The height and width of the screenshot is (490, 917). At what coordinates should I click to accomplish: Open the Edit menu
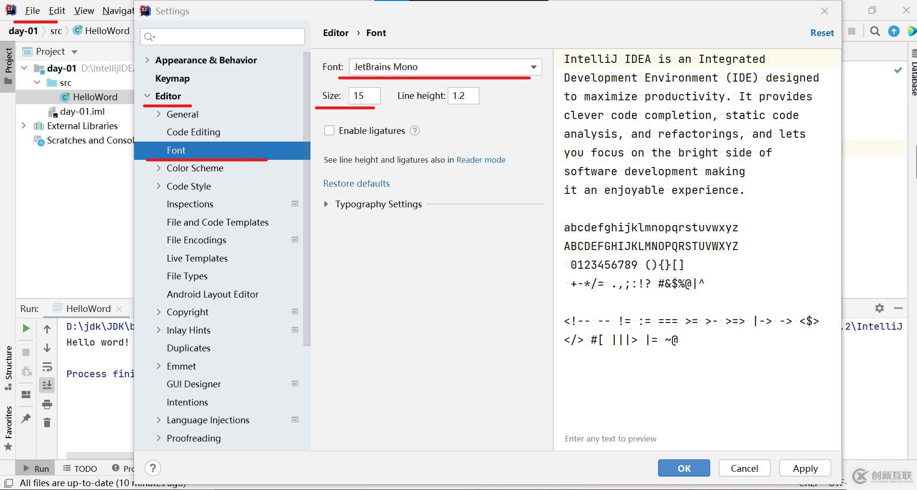[57, 11]
